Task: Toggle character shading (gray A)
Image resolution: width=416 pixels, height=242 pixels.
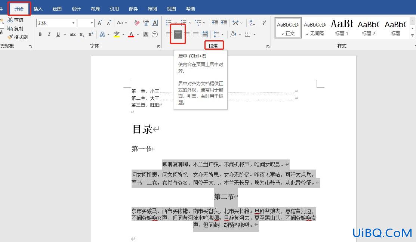Action: pos(146,34)
